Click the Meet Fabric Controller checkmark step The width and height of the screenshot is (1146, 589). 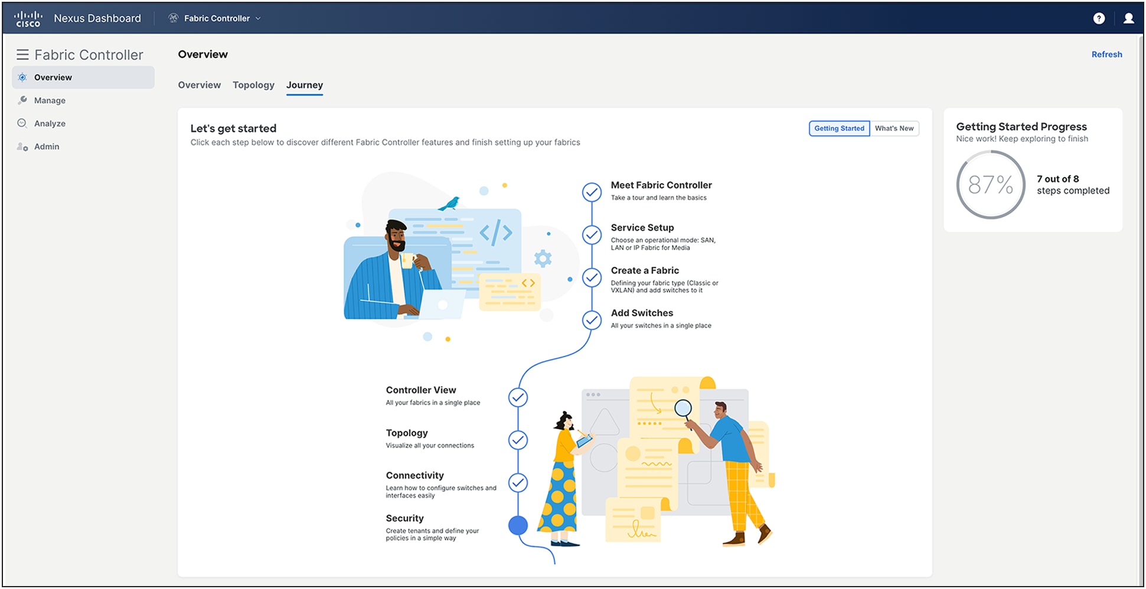pyautogui.click(x=592, y=192)
